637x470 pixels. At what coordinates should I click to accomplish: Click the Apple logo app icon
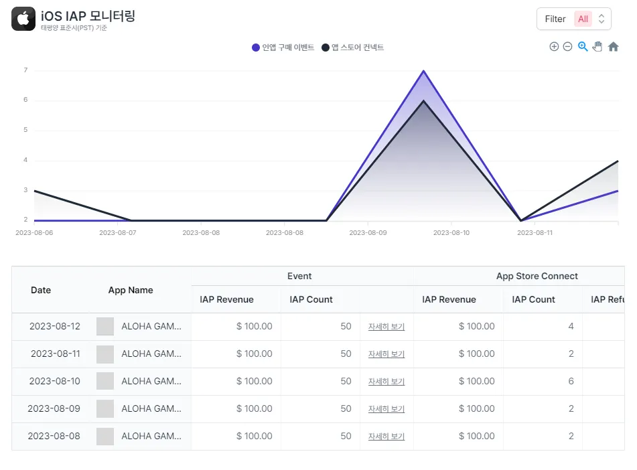(23, 19)
